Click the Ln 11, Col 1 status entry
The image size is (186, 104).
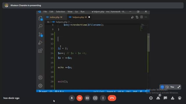click(x=99, y=91)
